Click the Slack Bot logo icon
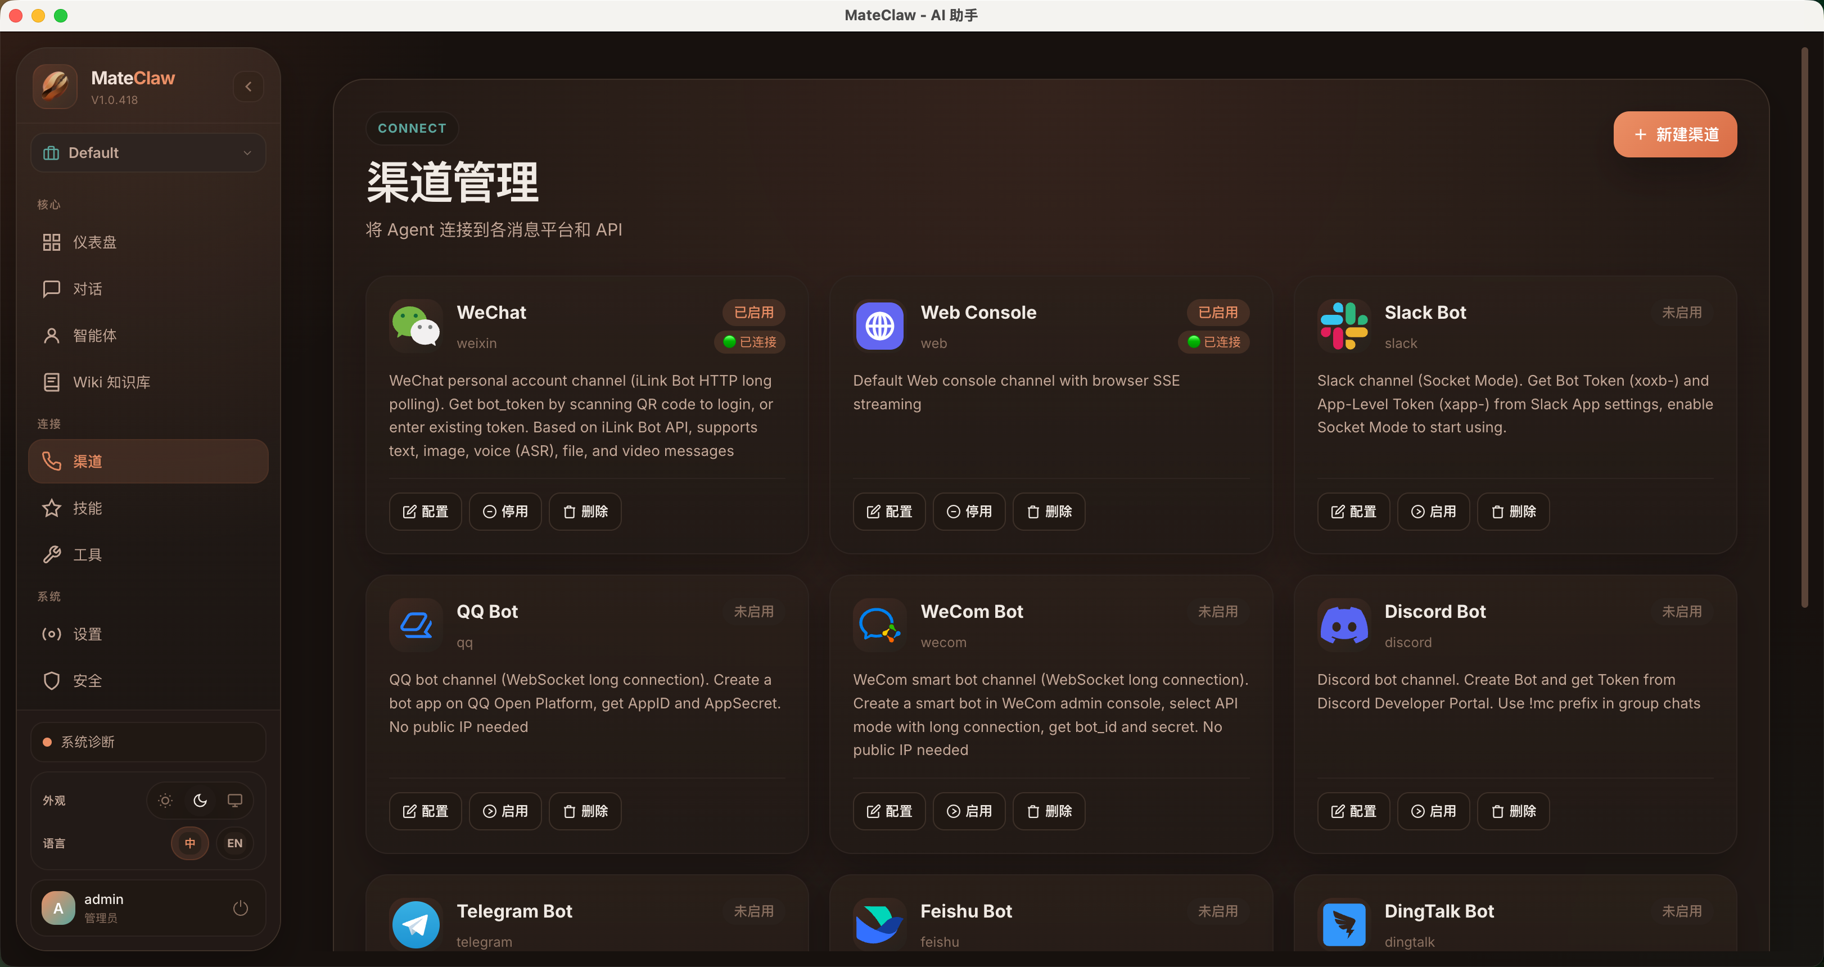The height and width of the screenshot is (967, 1824). 1343,326
